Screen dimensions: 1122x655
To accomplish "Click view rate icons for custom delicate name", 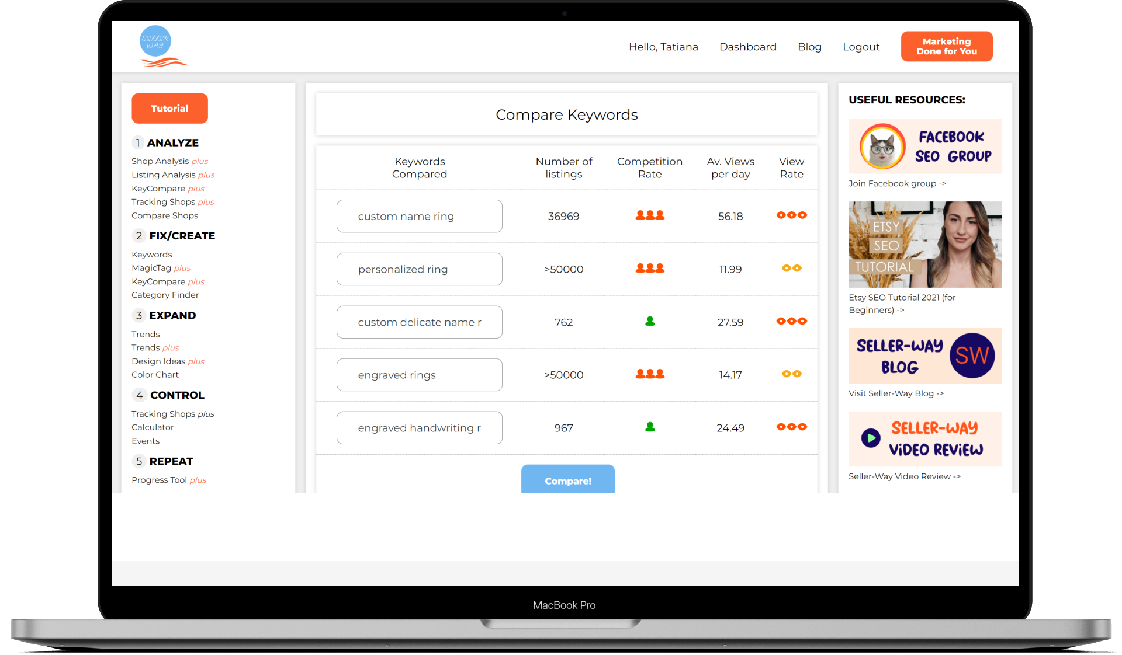I will click(x=791, y=321).
